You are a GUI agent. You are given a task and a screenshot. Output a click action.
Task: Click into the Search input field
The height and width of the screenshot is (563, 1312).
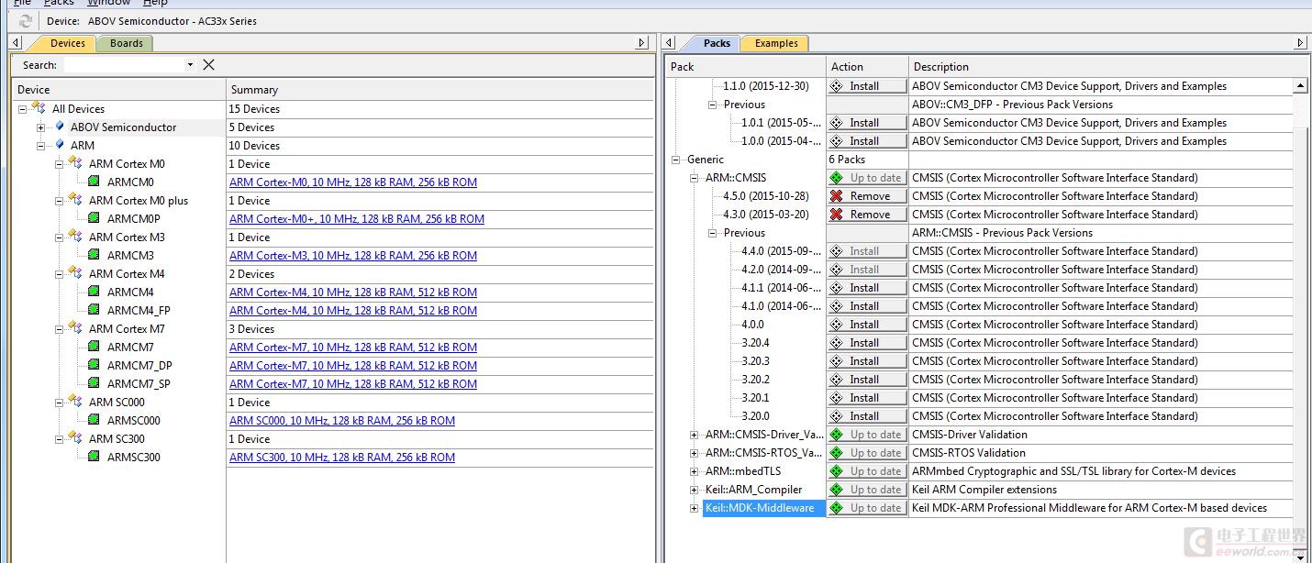[123, 65]
